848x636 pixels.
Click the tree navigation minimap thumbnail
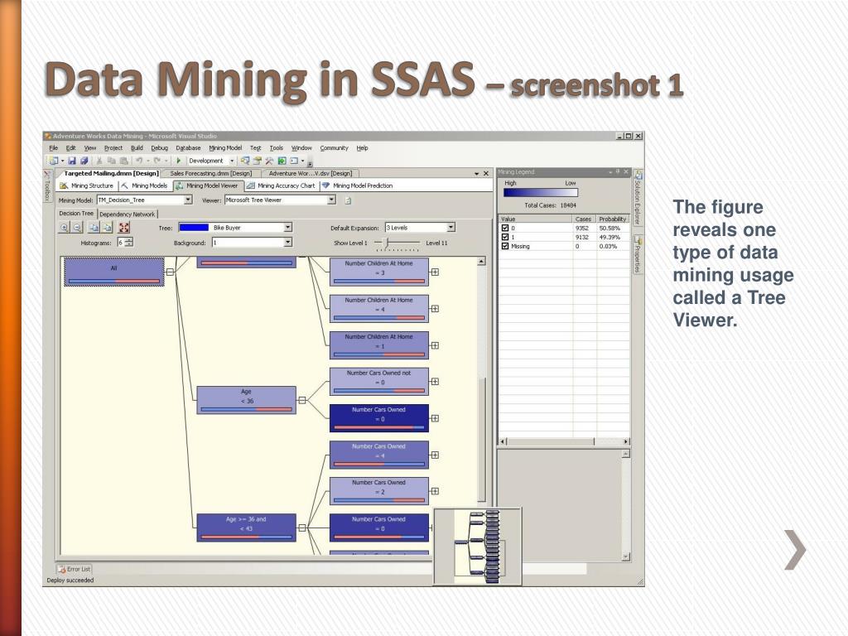pos(478,547)
